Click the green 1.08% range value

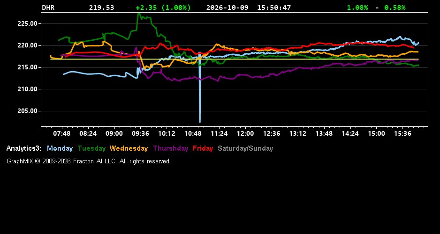(x=357, y=8)
